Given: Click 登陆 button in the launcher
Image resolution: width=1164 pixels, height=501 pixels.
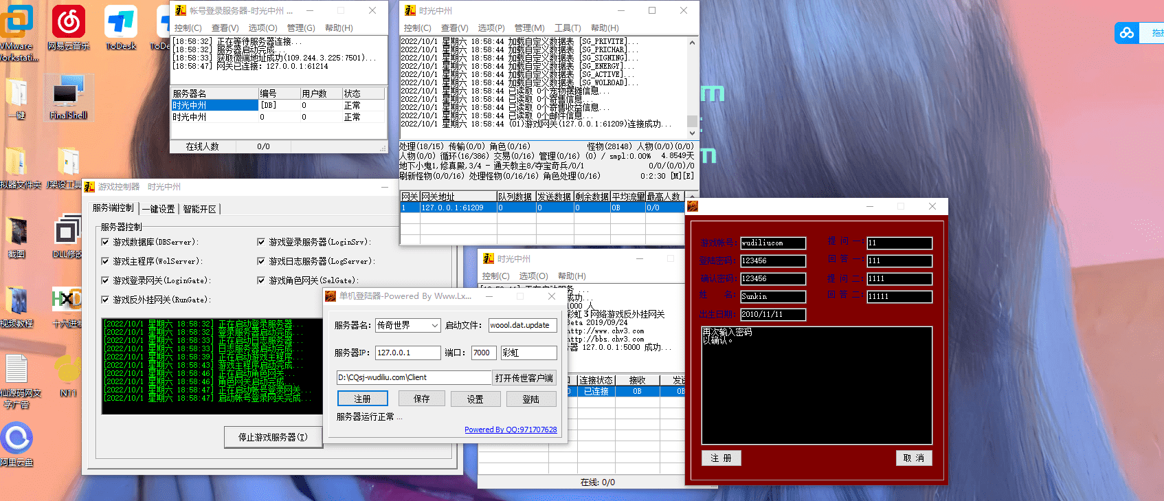Looking at the screenshot, I should pyautogui.click(x=530, y=399).
